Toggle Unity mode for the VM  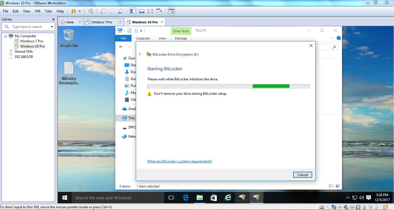(159, 11)
